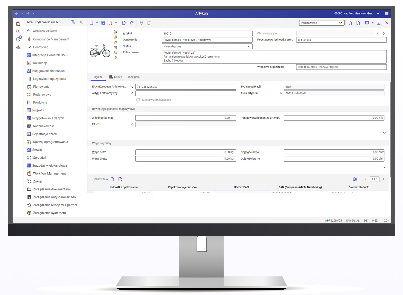
Task: Go back with the Wszystkie aplikacje arrow
Action: click(x=29, y=31)
